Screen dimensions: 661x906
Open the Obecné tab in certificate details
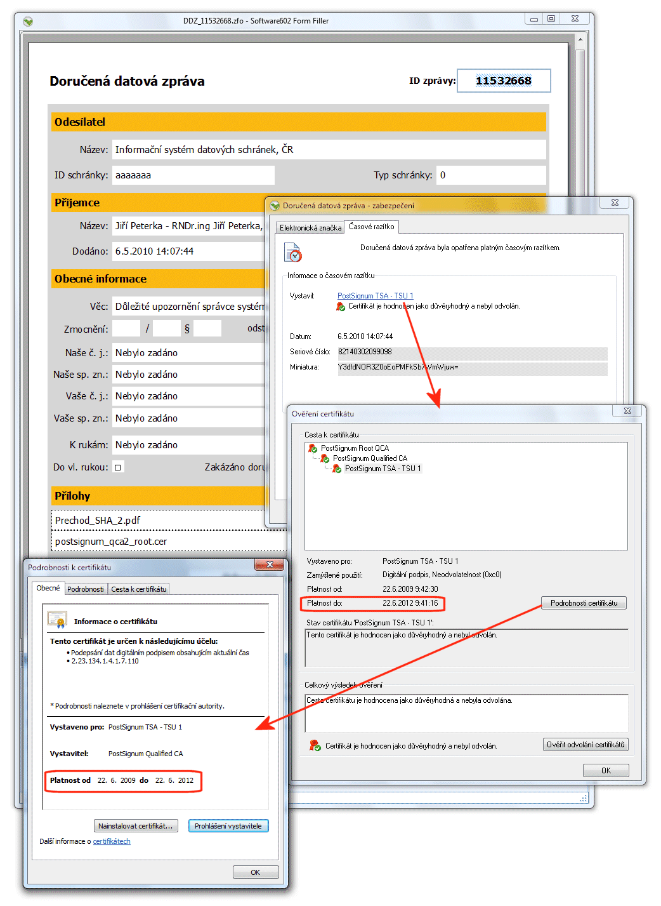48,588
